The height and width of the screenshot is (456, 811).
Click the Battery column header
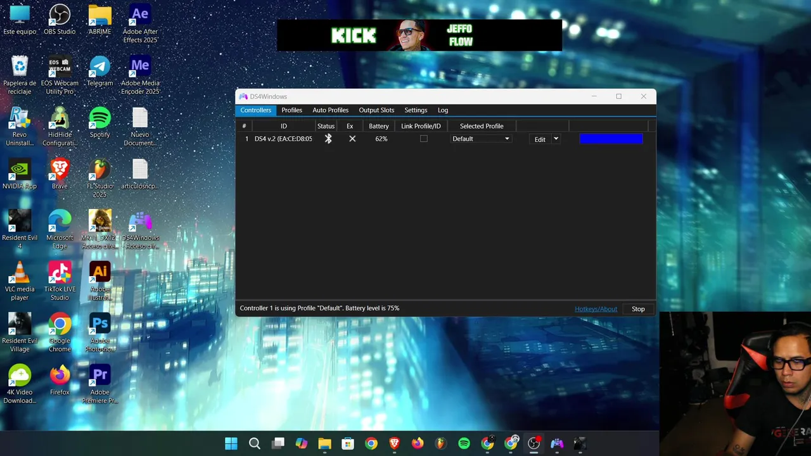pyautogui.click(x=379, y=126)
